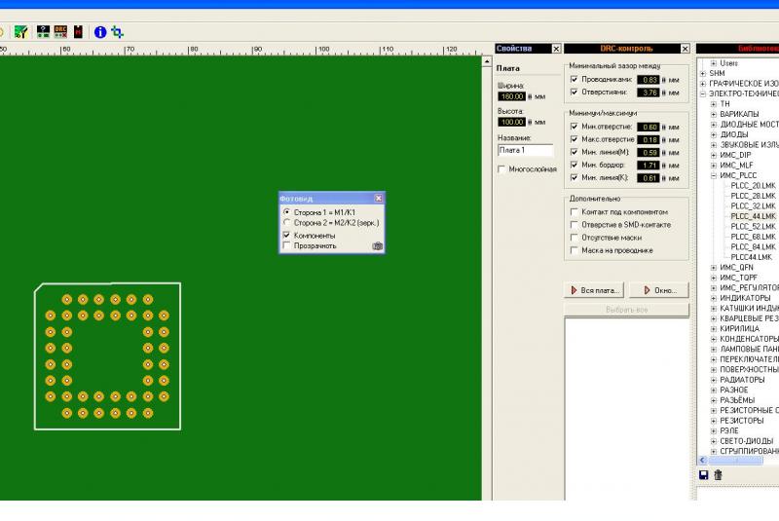Collapse the ИМС_PLCC library folder
The height and width of the screenshot is (521, 779).
(x=713, y=175)
